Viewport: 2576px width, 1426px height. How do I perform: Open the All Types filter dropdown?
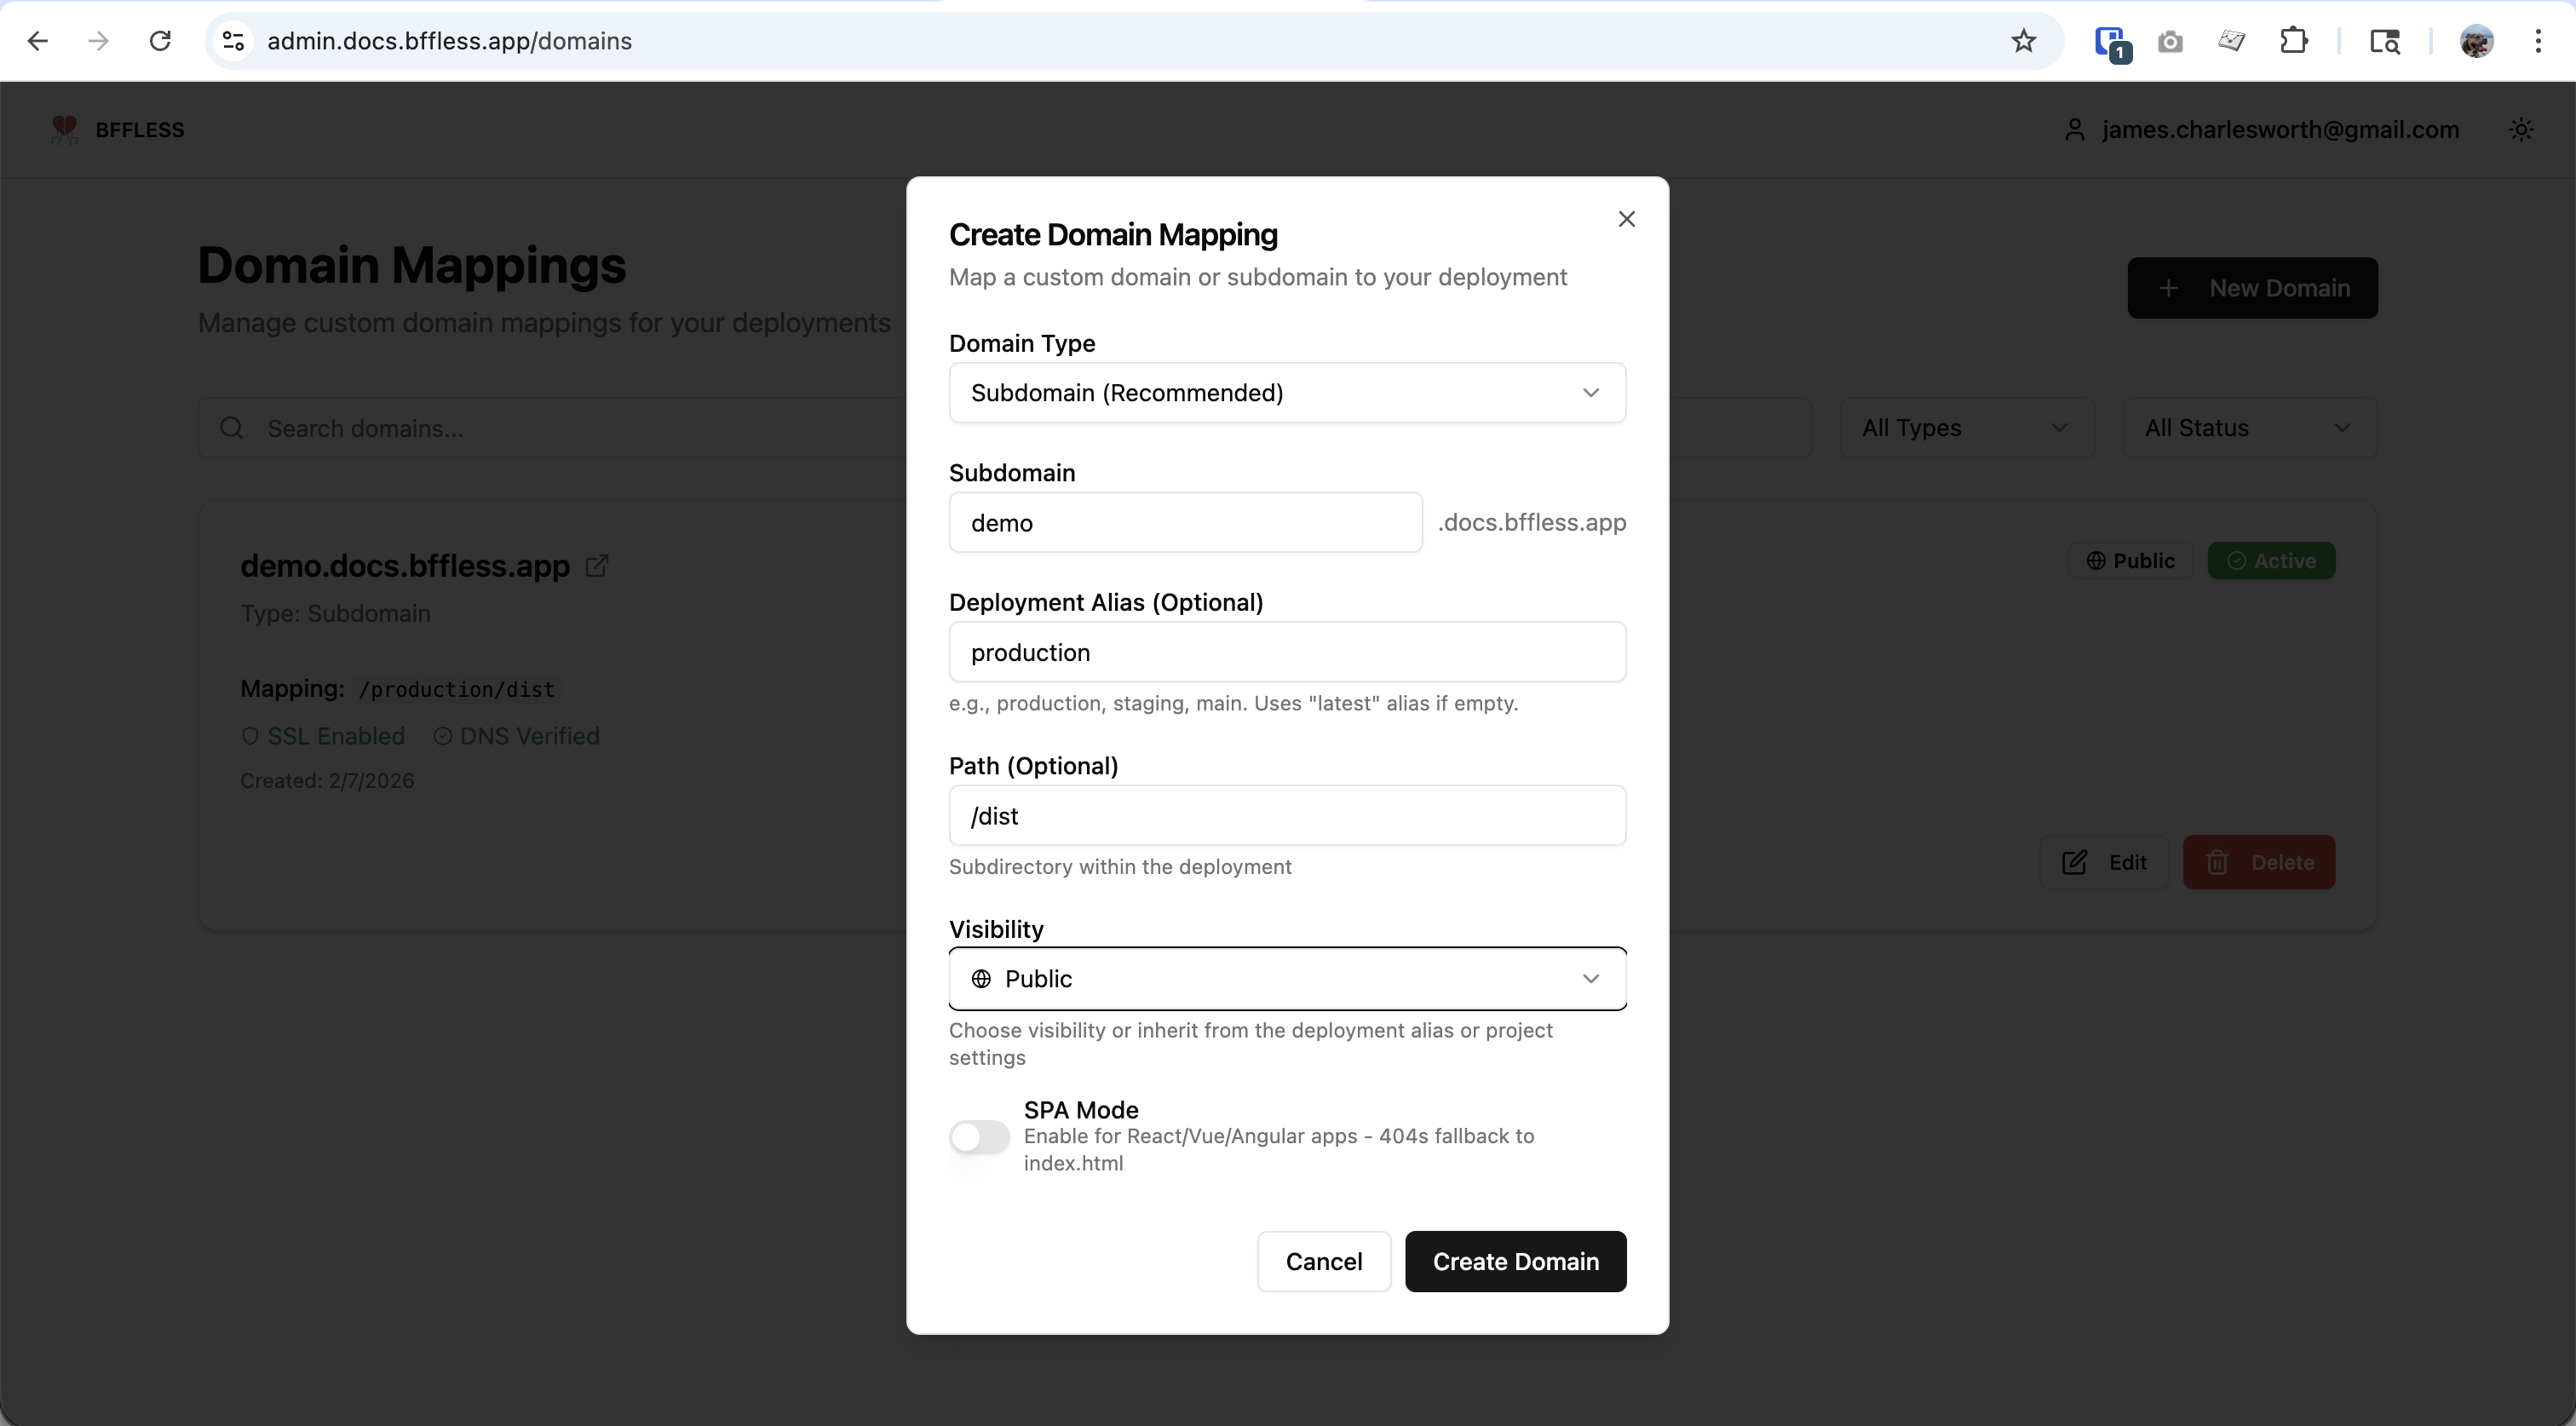click(1965, 428)
